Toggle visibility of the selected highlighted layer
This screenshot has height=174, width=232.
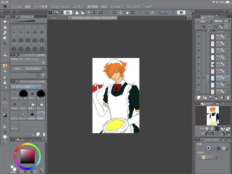(x=198, y=78)
